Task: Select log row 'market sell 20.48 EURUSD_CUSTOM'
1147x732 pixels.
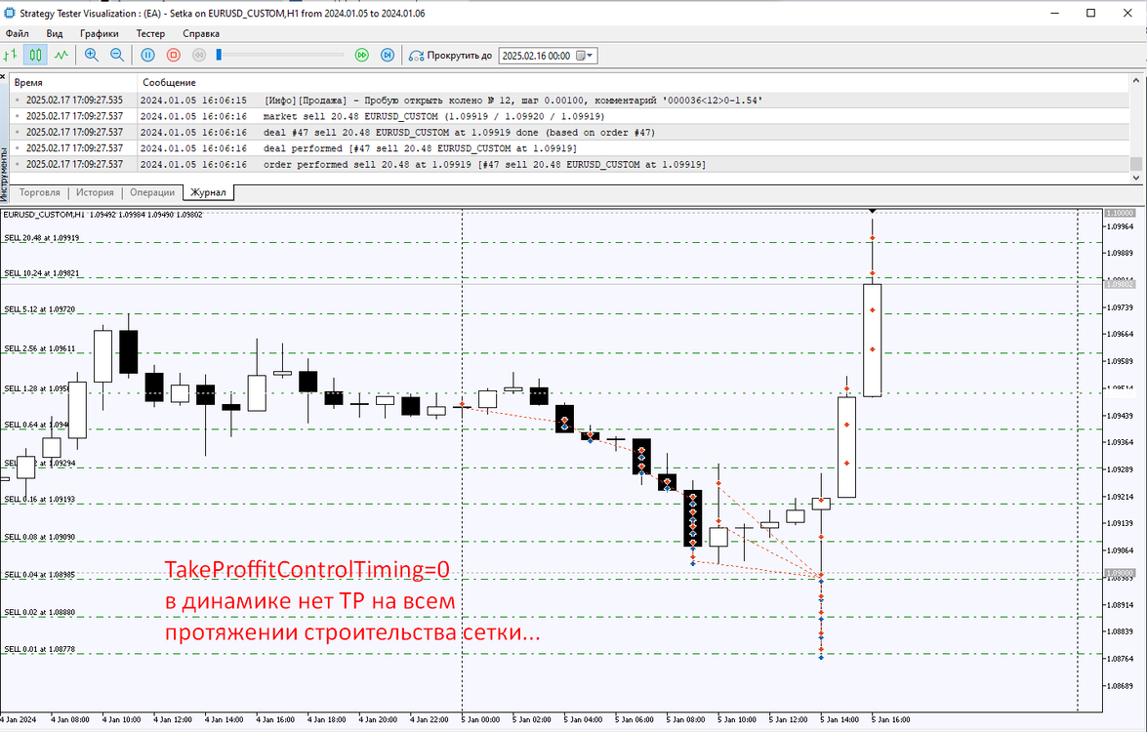Action: point(570,116)
